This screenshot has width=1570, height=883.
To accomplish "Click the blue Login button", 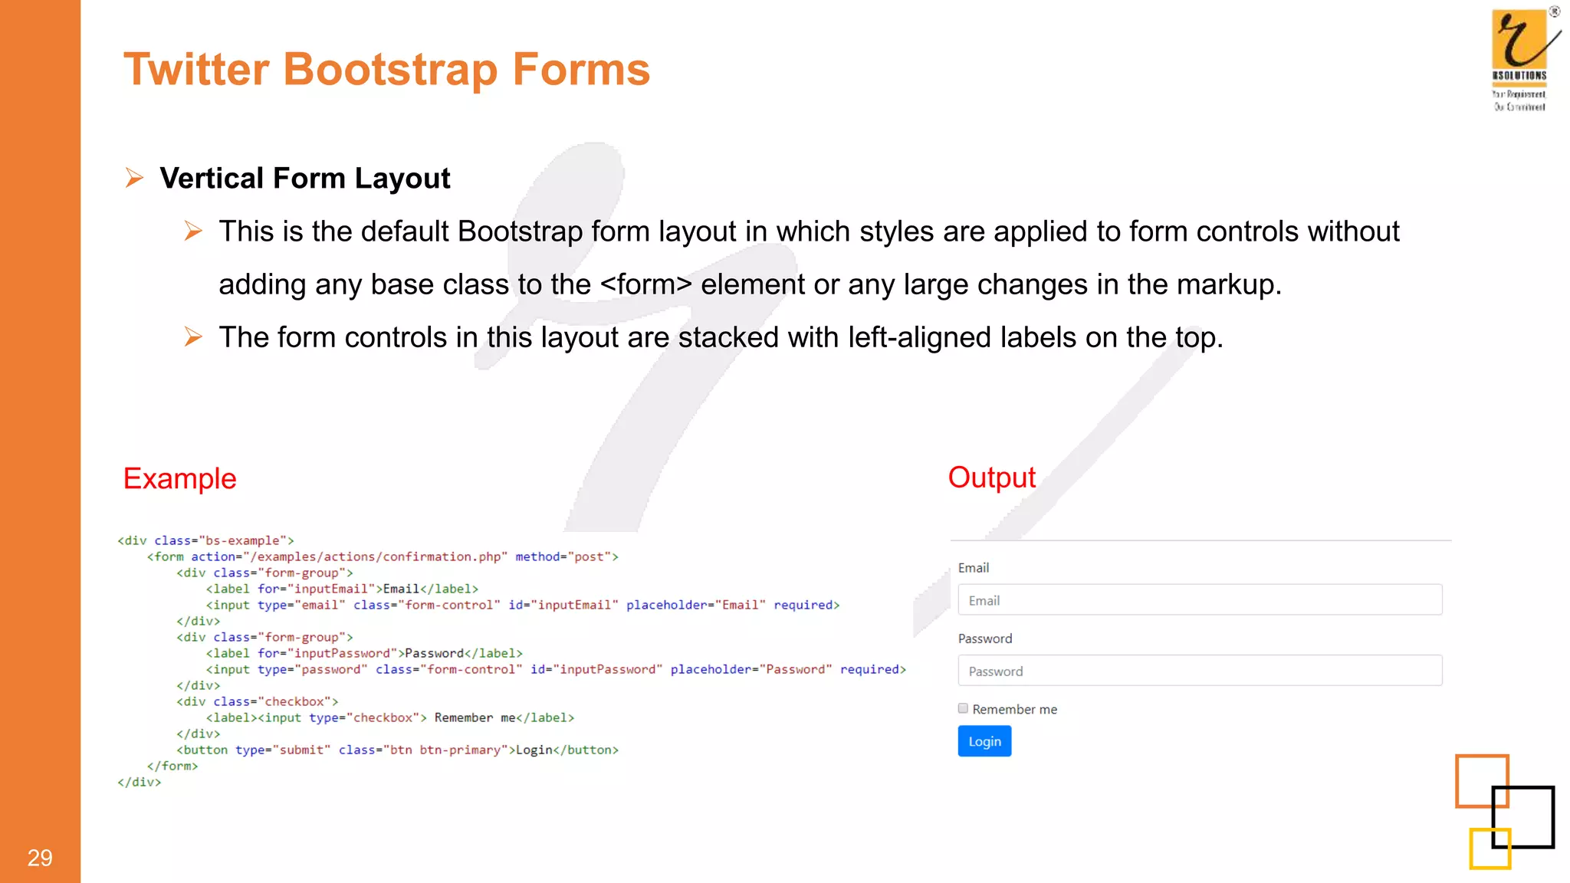I will click(984, 741).
